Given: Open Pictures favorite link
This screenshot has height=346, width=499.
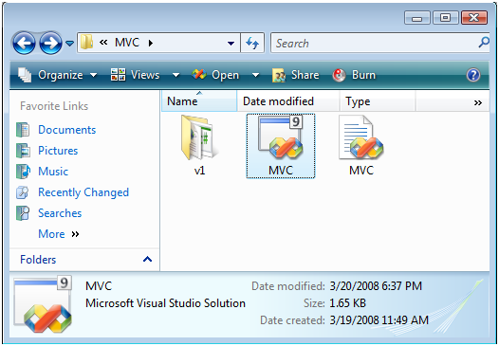Looking at the screenshot, I should click(58, 151).
